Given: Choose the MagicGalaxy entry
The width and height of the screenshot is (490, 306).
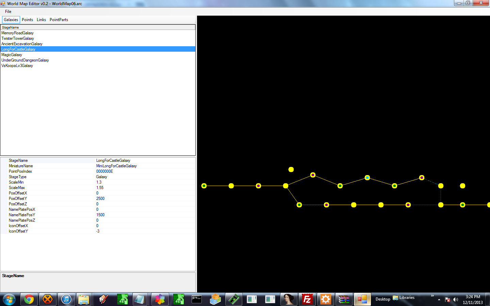Looking at the screenshot, I should (12, 55).
